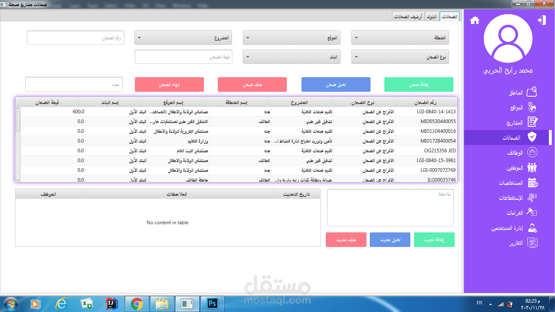555x312 pixels.
Task: Open الوظائف briefcase icon
Action: [532, 152]
